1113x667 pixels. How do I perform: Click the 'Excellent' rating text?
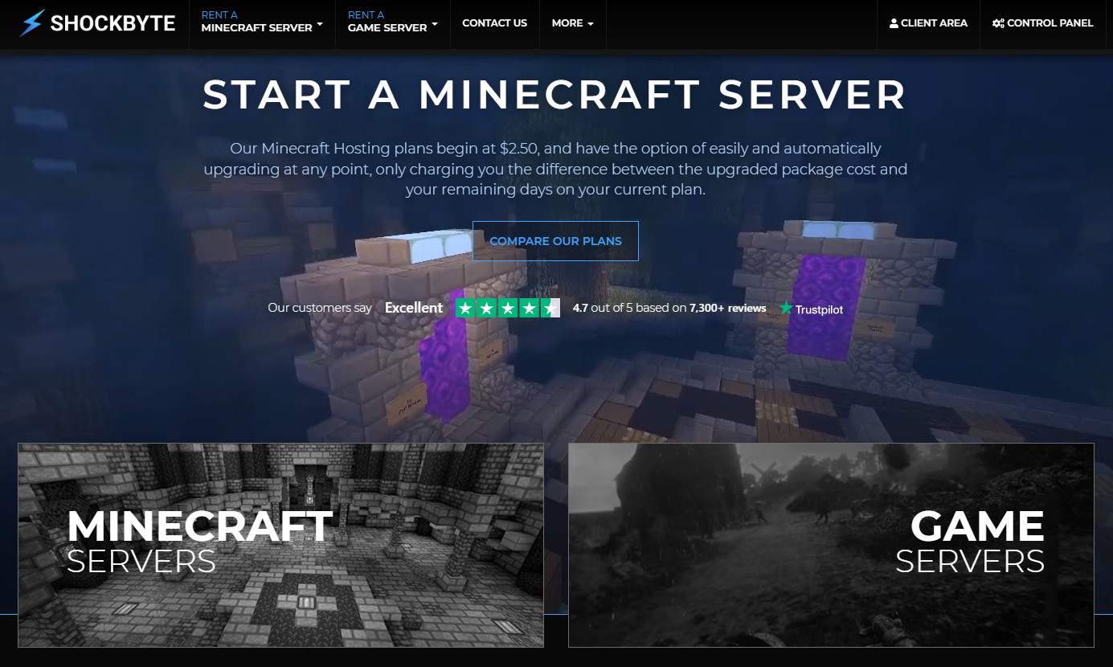tap(414, 308)
